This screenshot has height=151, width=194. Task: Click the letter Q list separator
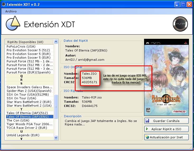(x=30, y=76)
